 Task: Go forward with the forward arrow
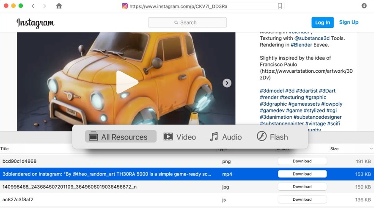pos(44,6)
